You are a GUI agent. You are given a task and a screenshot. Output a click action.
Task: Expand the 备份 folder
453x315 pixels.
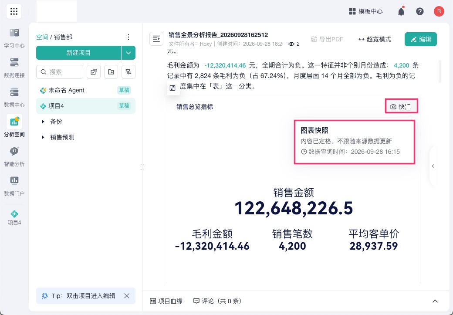pyautogui.click(x=43, y=122)
